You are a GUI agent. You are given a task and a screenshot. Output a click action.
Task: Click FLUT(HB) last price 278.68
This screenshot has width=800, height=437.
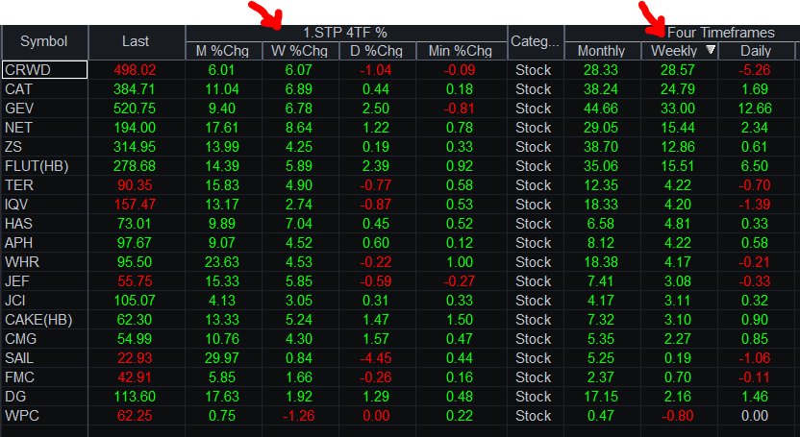[135, 166]
